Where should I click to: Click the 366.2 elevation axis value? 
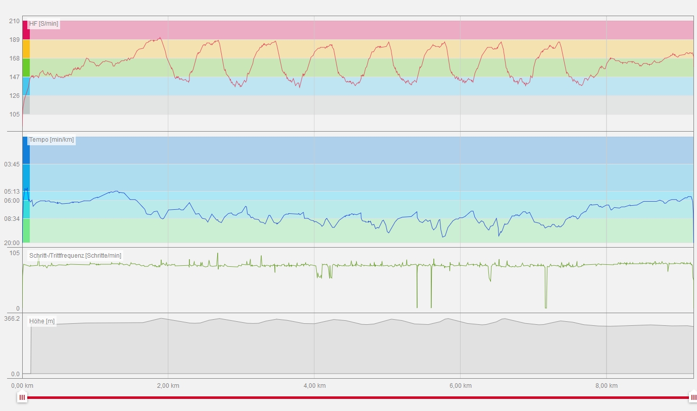(12, 319)
